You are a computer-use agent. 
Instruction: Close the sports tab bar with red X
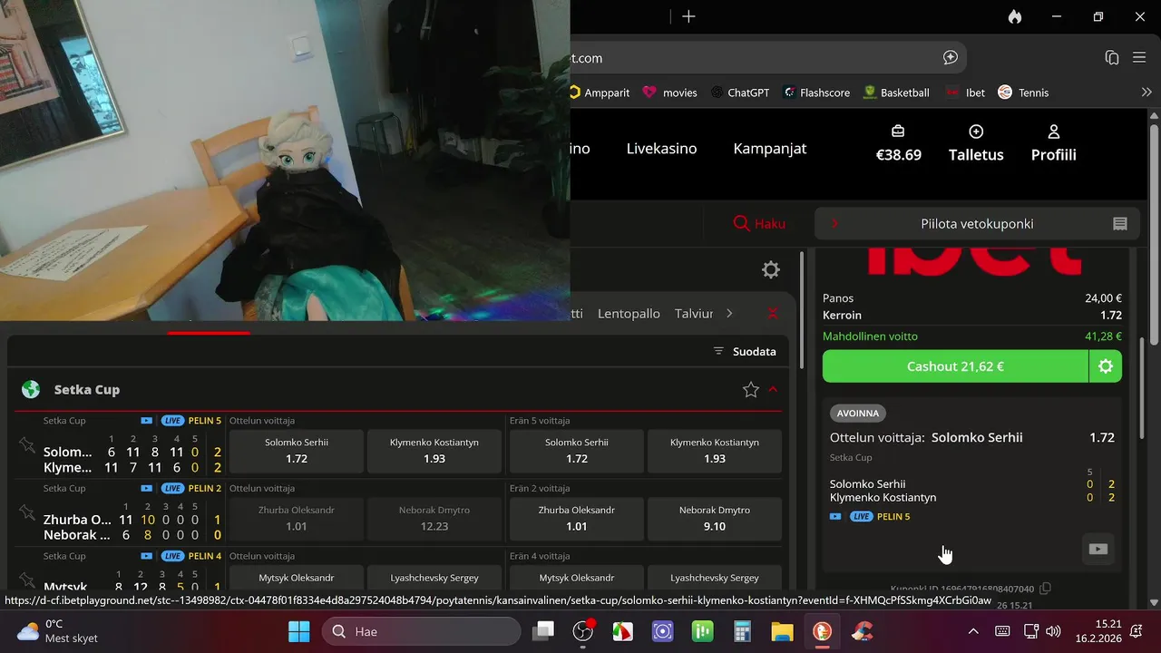(773, 314)
